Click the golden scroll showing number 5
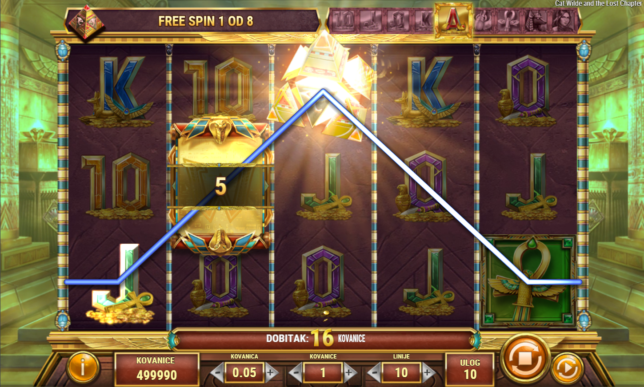 coord(221,186)
